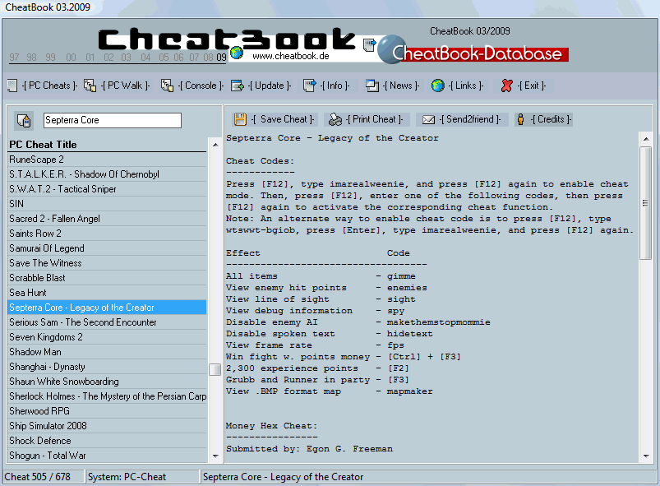The image size is (660, 486).
Task: Select the [ Links ] label
Action: coord(465,86)
